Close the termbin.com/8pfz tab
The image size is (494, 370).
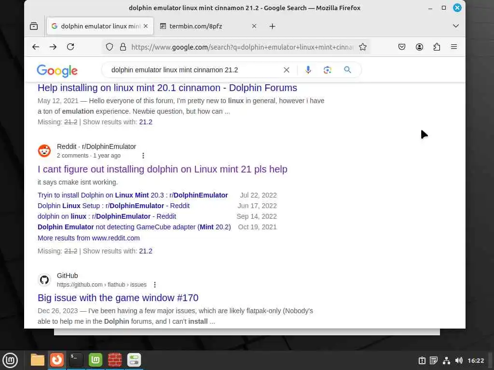(254, 26)
